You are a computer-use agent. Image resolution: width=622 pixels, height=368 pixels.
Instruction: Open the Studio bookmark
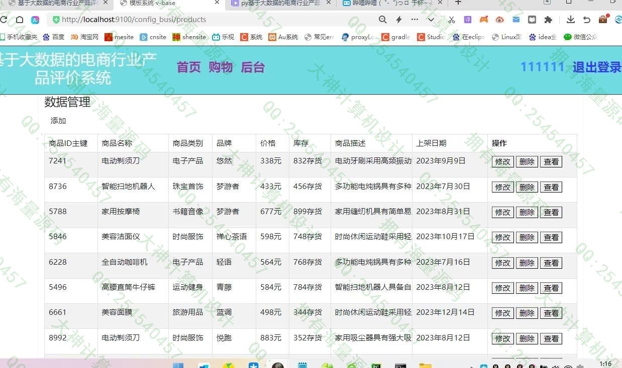click(x=431, y=37)
